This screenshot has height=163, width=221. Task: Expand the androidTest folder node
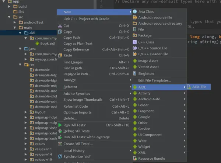tap(15, 22)
